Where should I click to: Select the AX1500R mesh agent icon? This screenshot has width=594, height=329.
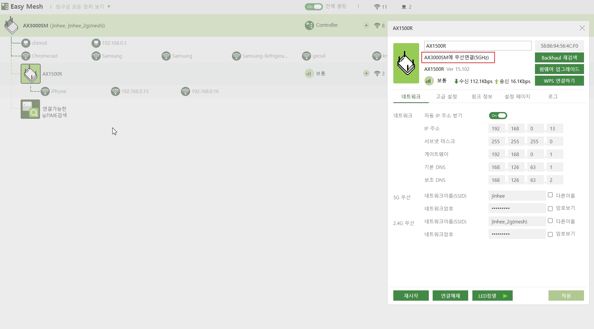[x=31, y=74]
